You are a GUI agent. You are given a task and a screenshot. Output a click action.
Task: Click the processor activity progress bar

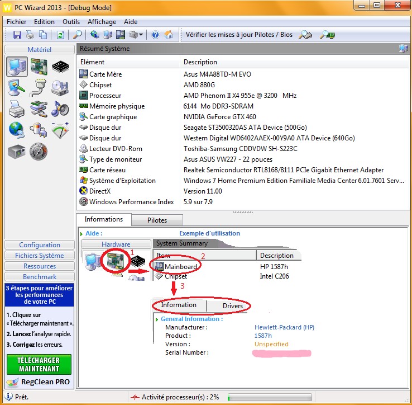270,397
